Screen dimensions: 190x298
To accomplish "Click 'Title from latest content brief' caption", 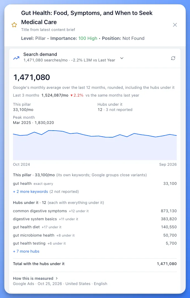I will click(48, 30).
